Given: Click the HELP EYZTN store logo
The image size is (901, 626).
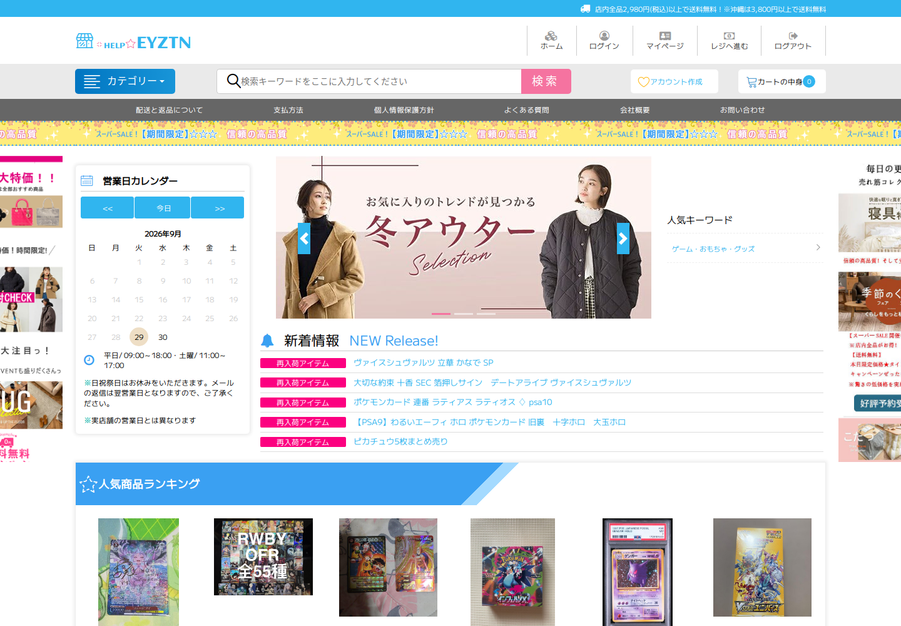Looking at the screenshot, I should click(x=133, y=42).
